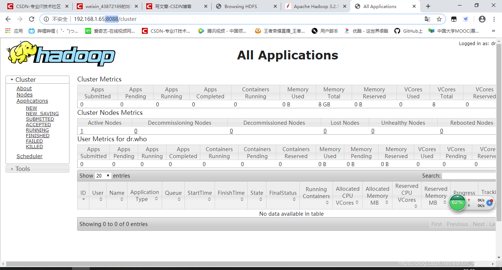502x270 pixels.
Task: Open a new tab with the plus button
Action: tap(428, 6)
